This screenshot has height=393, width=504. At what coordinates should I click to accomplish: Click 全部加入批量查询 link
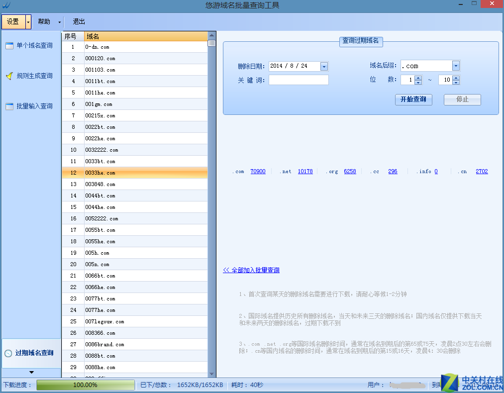(x=251, y=270)
